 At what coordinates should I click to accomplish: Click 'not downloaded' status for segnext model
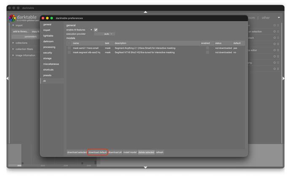[x=224, y=53]
